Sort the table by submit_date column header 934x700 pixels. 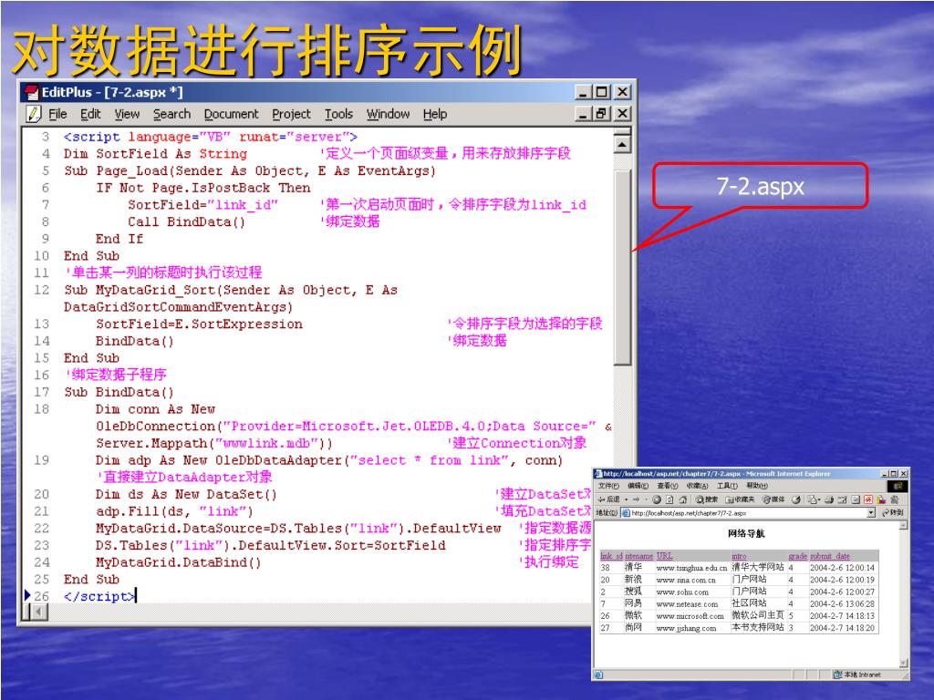pos(830,556)
